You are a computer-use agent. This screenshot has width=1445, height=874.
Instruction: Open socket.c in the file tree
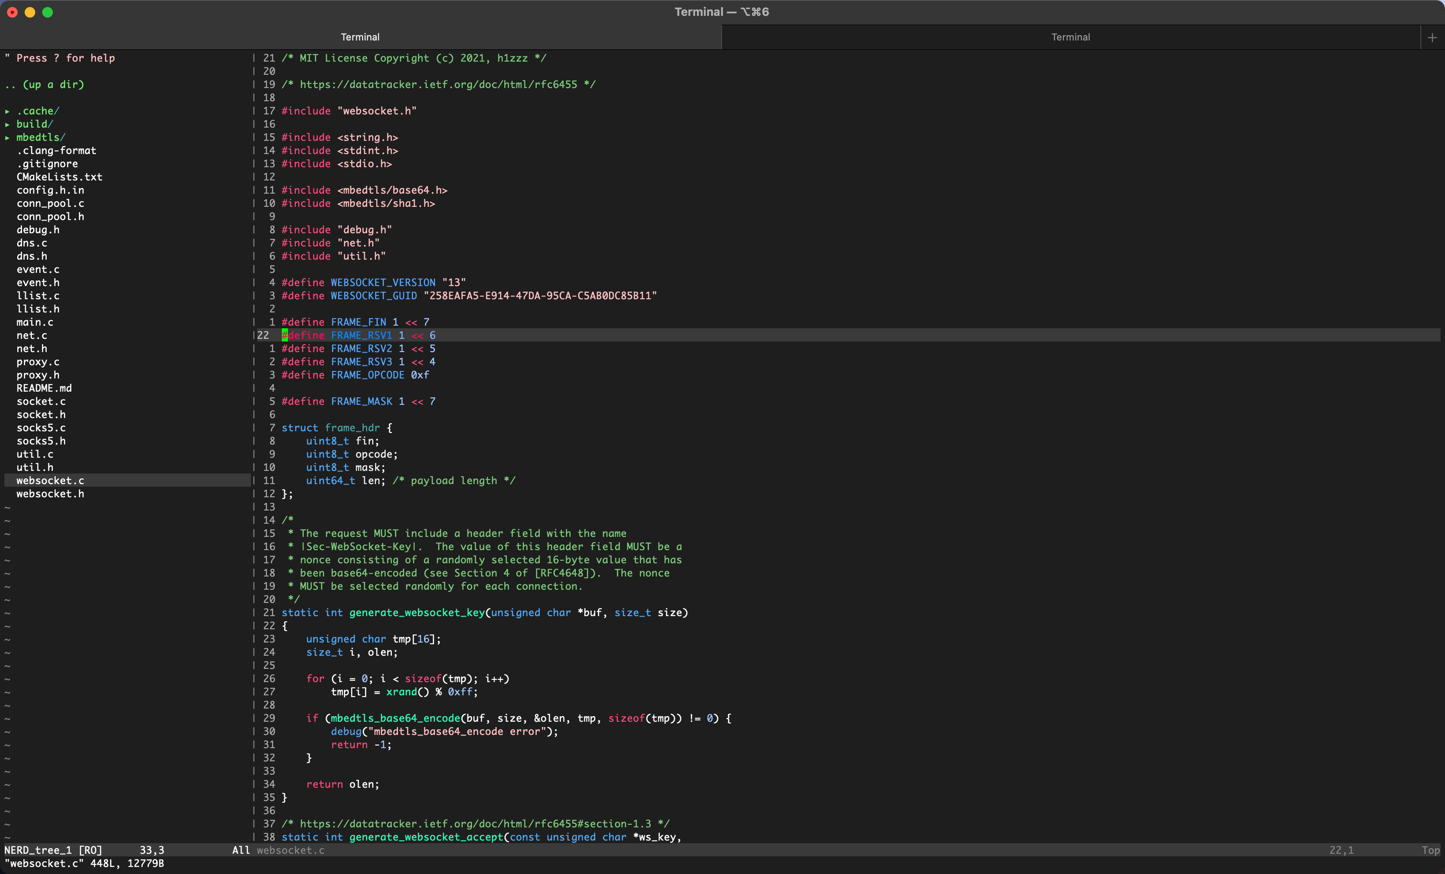(x=41, y=401)
